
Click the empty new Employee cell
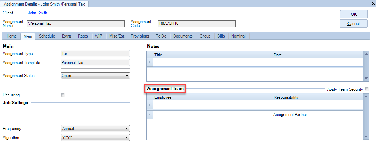coord(213,105)
